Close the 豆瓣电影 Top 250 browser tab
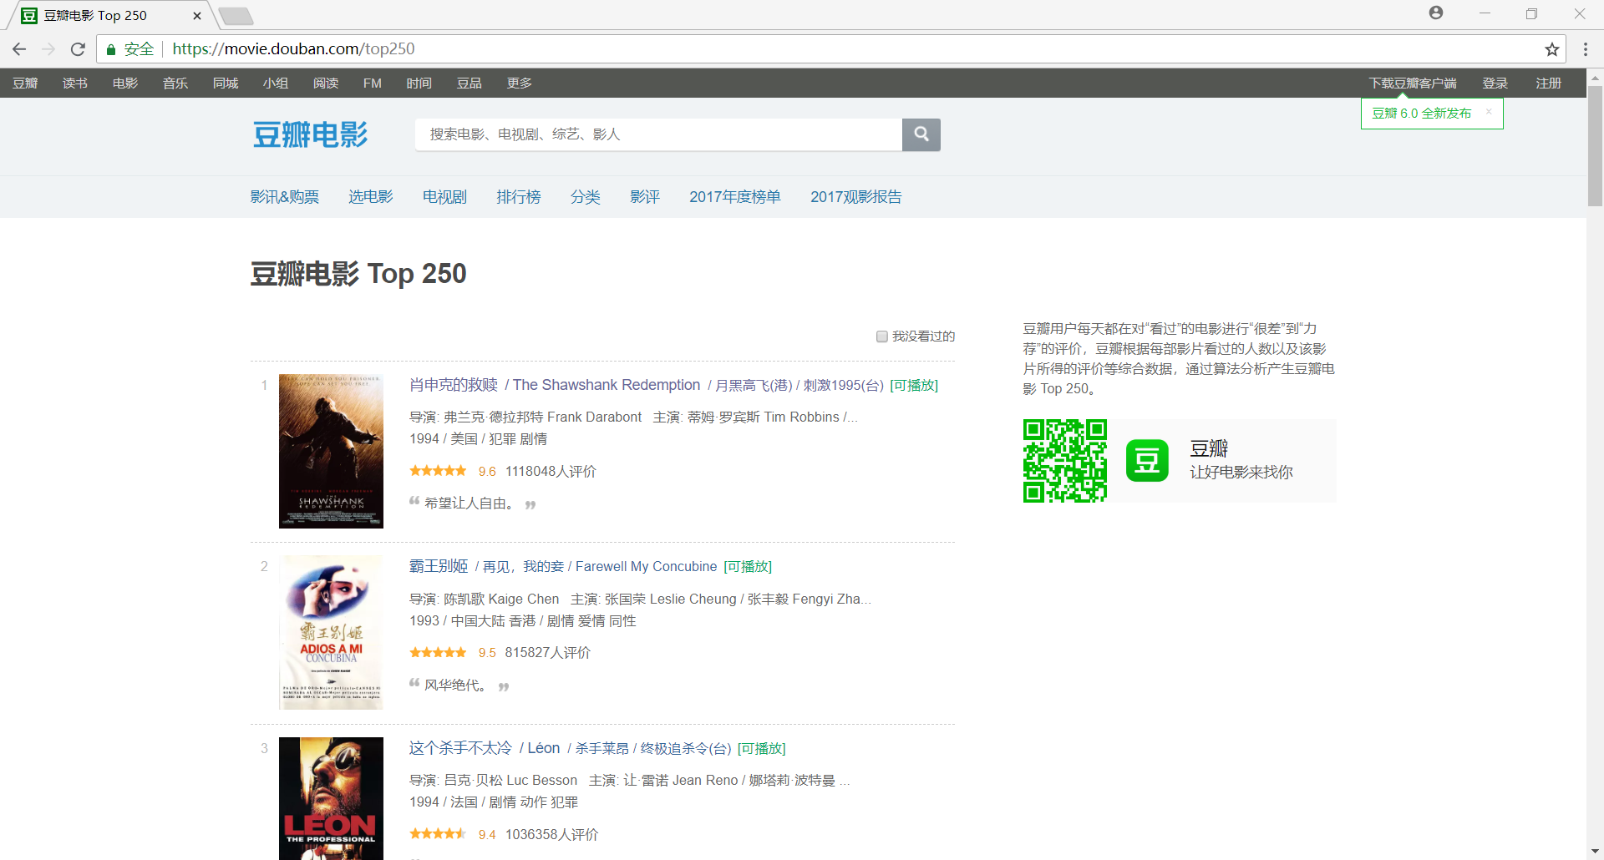Image resolution: width=1604 pixels, height=860 pixels. click(197, 16)
